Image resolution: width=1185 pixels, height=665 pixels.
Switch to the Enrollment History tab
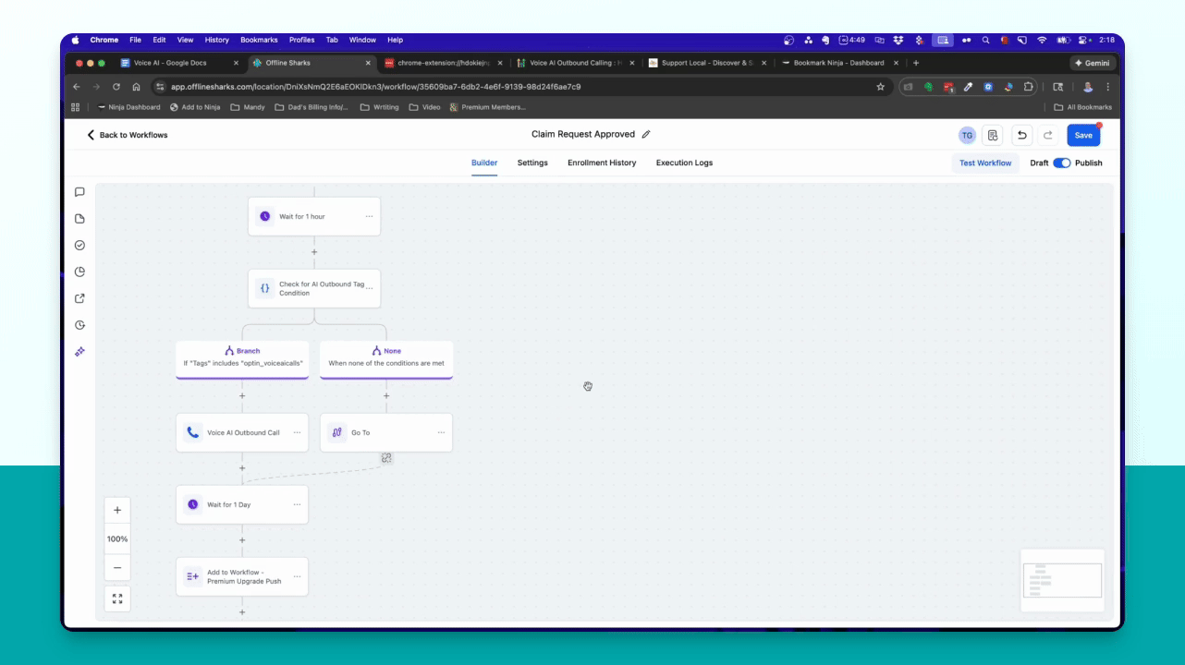pyautogui.click(x=602, y=163)
